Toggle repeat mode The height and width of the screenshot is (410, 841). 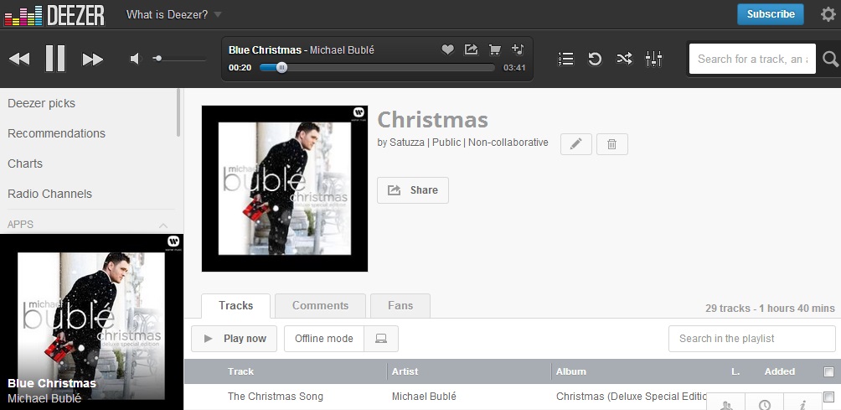[x=595, y=59]
